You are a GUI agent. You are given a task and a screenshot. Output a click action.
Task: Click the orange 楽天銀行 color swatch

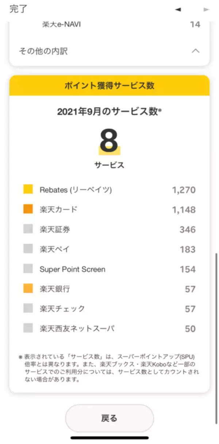point(28,289)
